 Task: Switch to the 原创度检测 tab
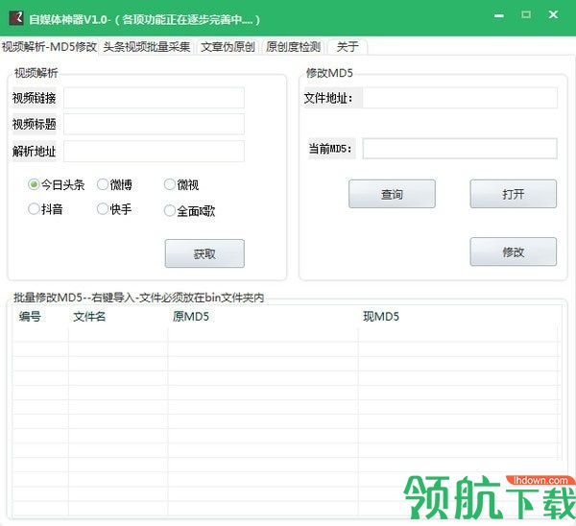(293, 47)
